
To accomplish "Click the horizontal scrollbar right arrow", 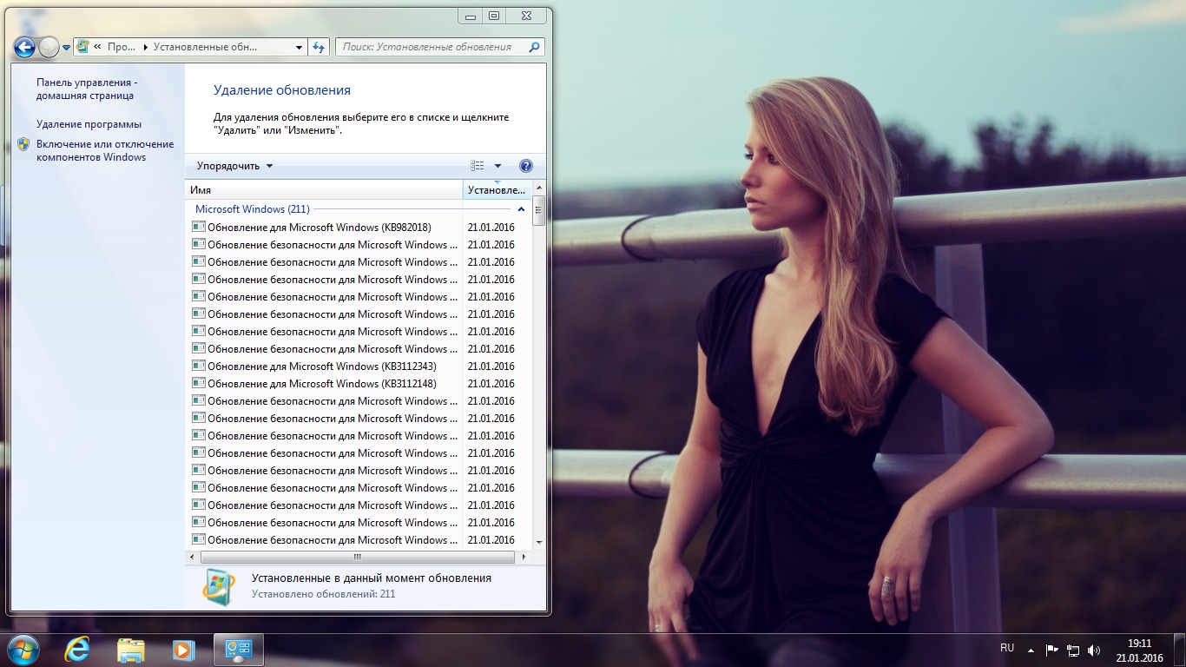I will (x=525, y=556).
